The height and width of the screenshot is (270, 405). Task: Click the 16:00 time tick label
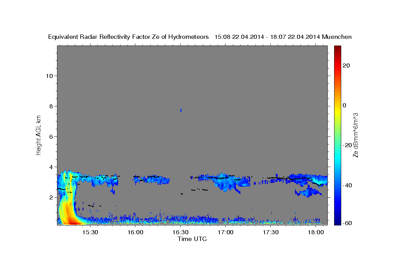(x=135, y=232)
